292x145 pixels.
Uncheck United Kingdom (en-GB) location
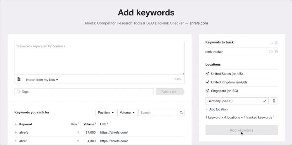click(207, 82)
